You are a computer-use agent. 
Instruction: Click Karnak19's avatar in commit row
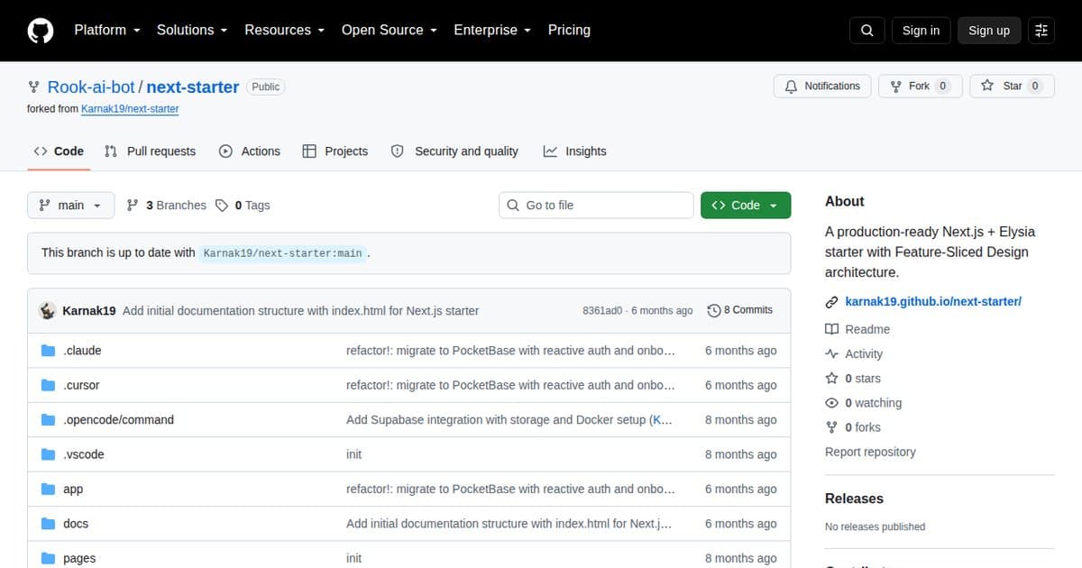pos(48,311)
